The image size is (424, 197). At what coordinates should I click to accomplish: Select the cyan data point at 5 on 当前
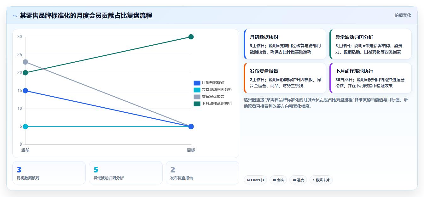(26, 127)
